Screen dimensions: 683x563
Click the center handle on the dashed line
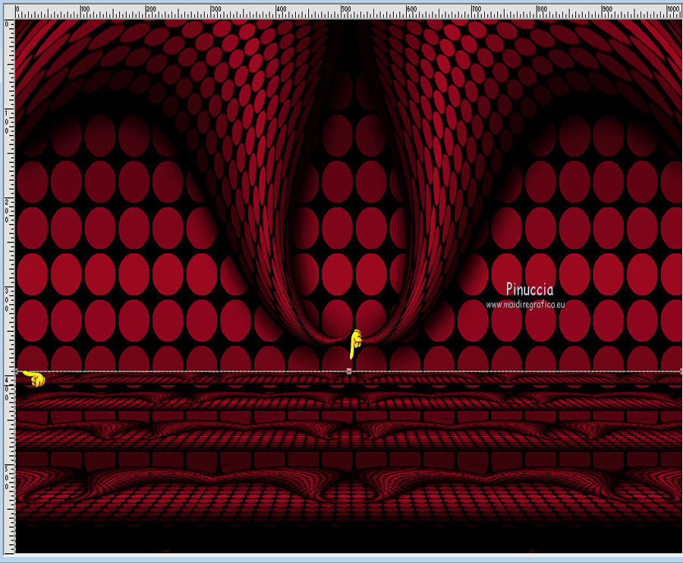[x=348, y=371]
